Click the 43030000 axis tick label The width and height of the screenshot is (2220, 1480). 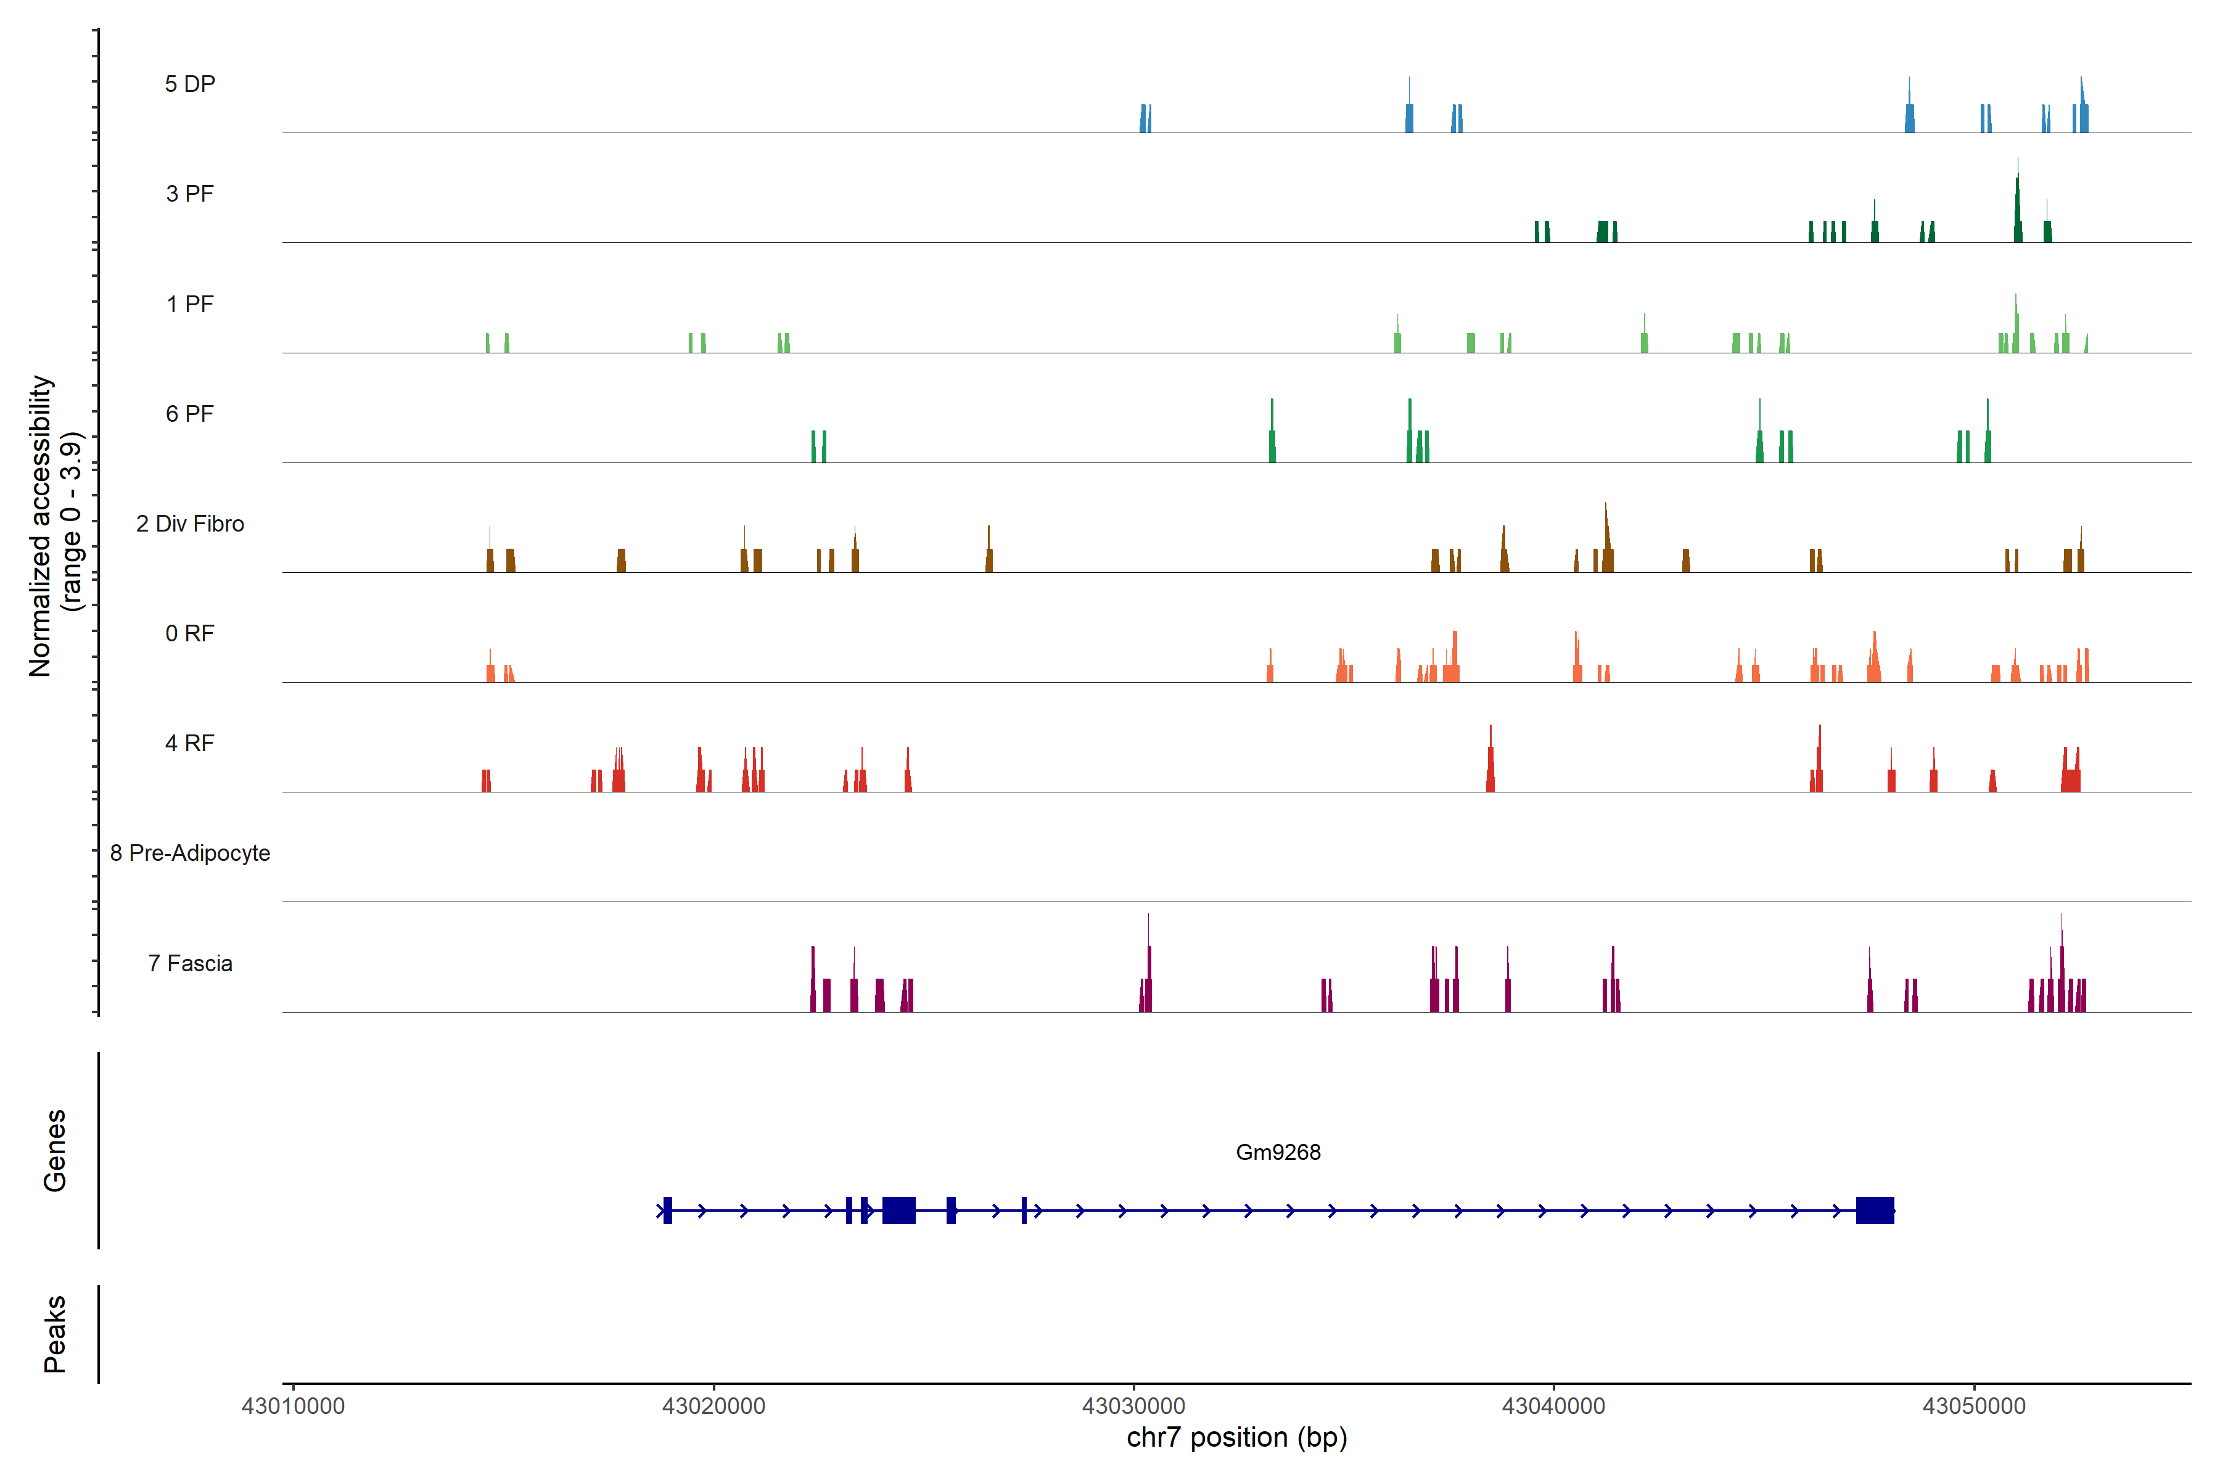click(x=1133, y=1405)
